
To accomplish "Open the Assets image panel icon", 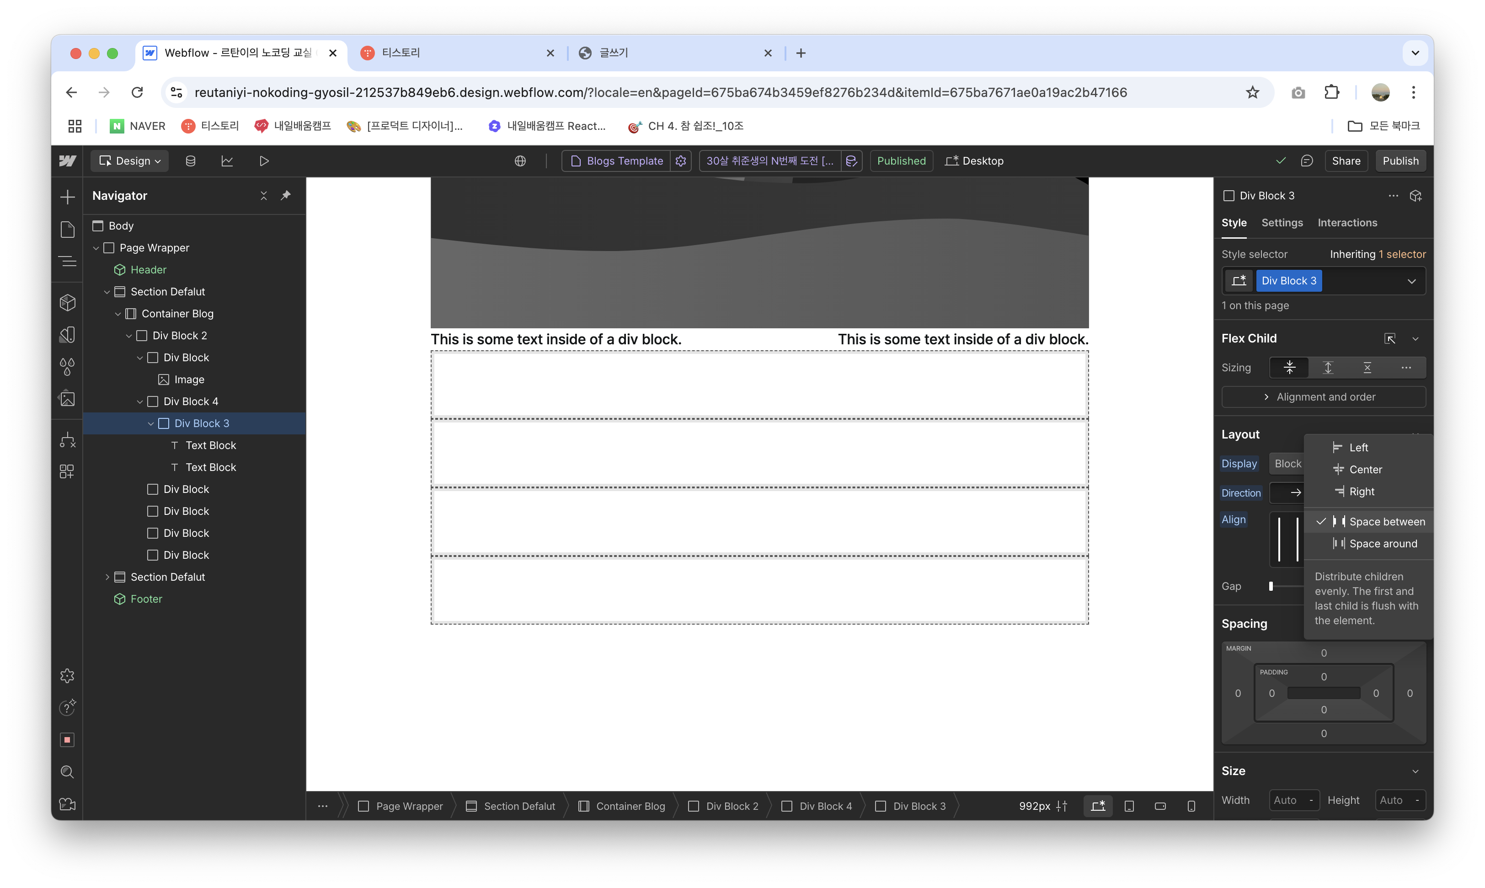I will (x=68, y=399).
